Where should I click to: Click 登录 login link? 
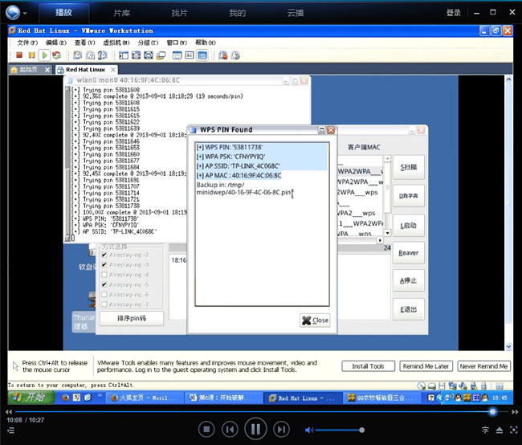click(x=454, y=13)
